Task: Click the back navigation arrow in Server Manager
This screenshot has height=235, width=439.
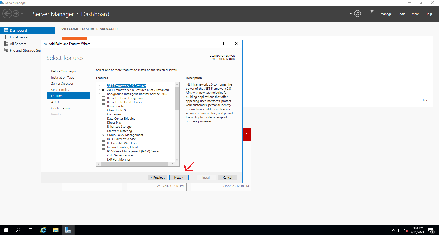Action: click(x=7, y=14)
